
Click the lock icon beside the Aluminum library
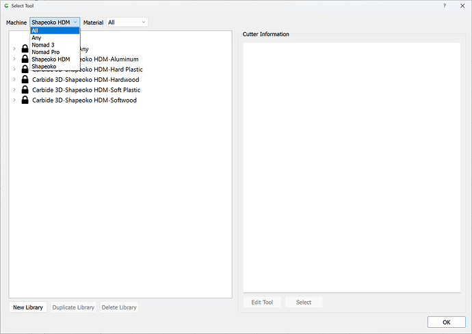click(x=25, y=59)
